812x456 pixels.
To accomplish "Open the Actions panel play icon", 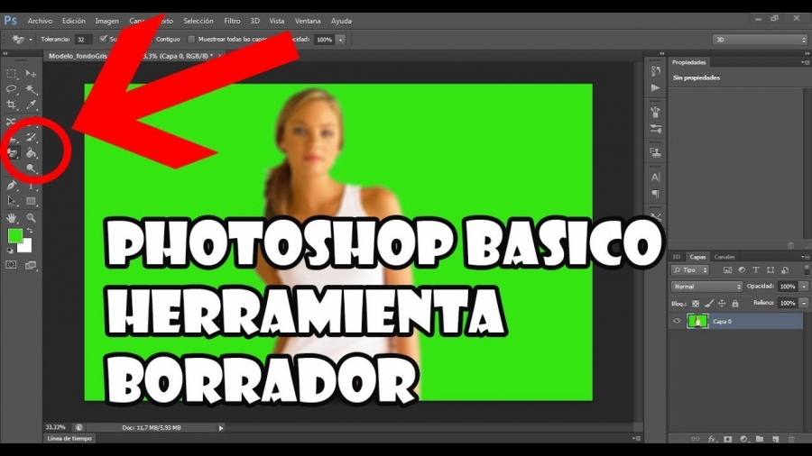I will tap(656, 88).
